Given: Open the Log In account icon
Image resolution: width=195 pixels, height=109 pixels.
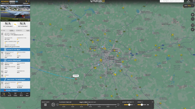Looking at the screenshot, I should (188, 1).
